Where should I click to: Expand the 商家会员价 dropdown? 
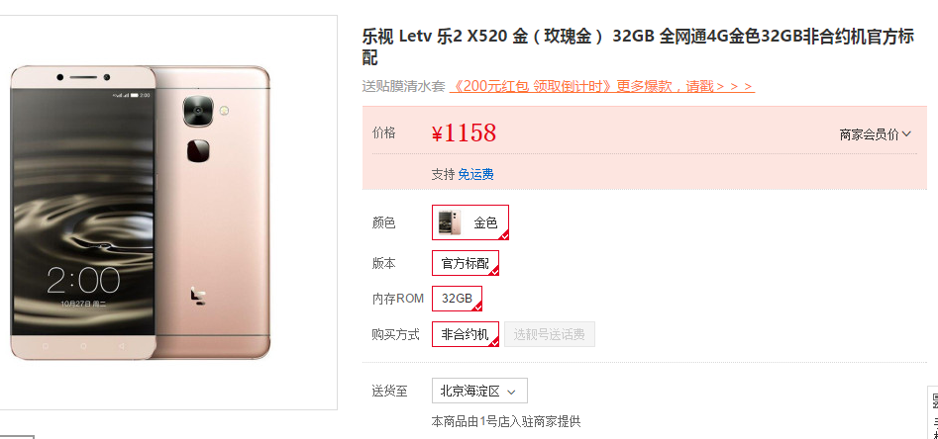click(x=875, y=134)
